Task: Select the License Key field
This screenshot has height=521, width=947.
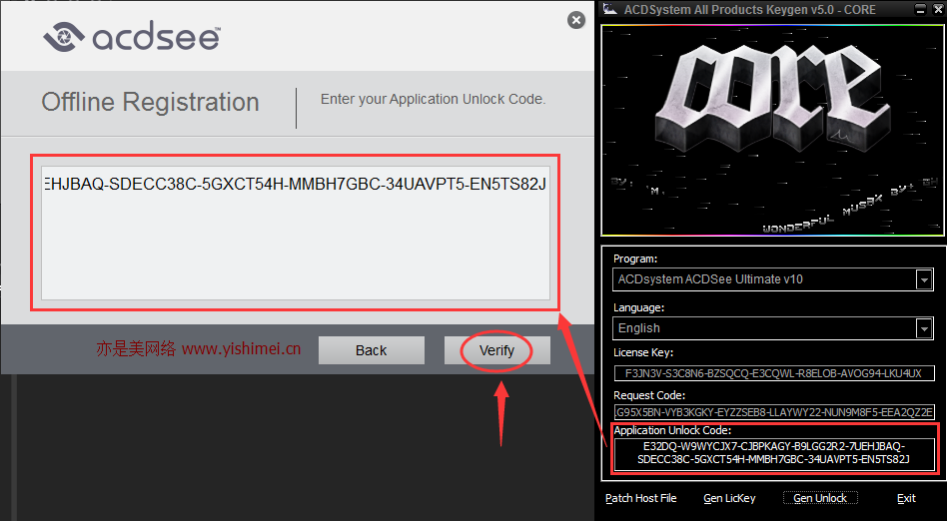Action: 773,373
